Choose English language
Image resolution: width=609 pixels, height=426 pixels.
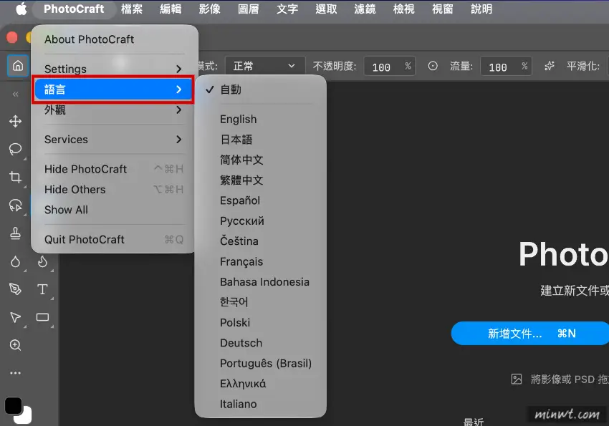tap(260, 119)
